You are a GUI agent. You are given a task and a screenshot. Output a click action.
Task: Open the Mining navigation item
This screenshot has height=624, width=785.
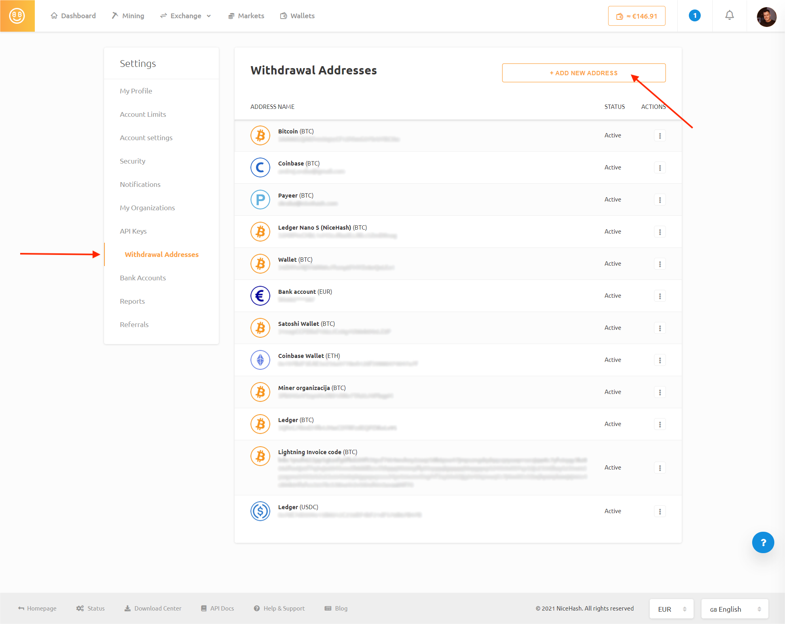coord(128,16)
